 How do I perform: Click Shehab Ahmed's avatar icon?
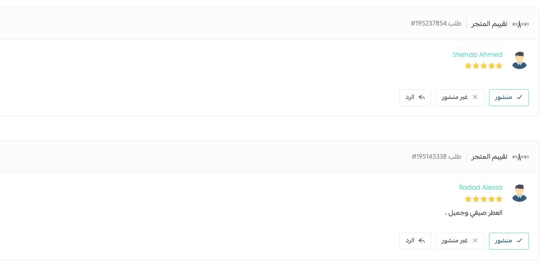[519, 60]
